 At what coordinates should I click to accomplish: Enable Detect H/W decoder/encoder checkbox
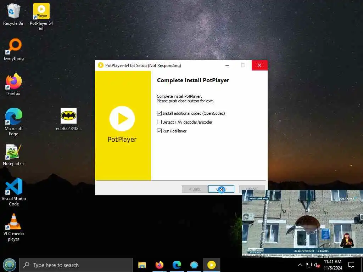tap(159, 122)
